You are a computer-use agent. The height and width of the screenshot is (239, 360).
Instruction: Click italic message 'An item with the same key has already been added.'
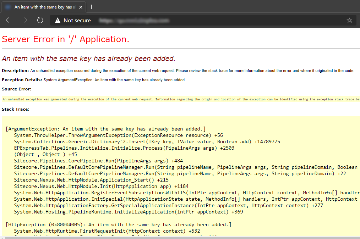[x=88, y=59]
